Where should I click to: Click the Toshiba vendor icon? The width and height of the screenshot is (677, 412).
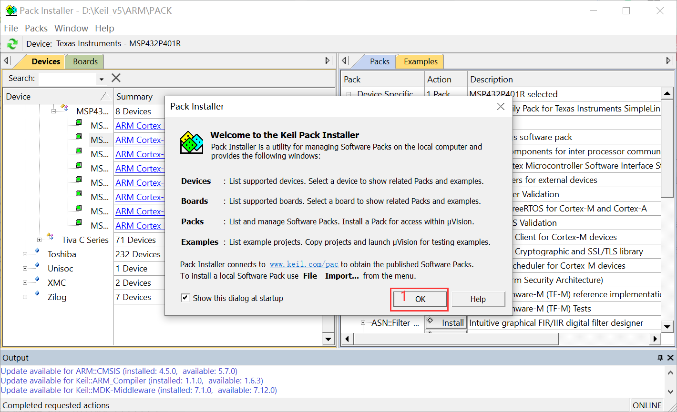coord(37,251)
